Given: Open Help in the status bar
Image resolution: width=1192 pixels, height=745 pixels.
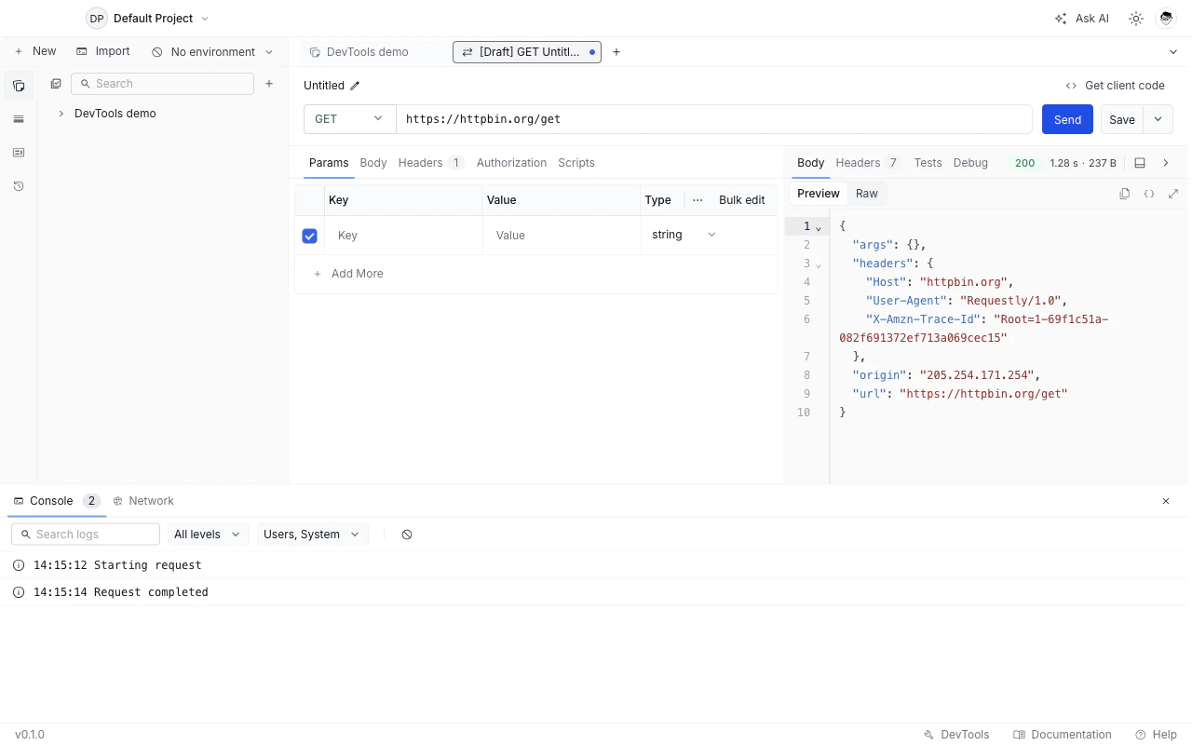Looking at the screenshot, I should tap(1156, 735).
